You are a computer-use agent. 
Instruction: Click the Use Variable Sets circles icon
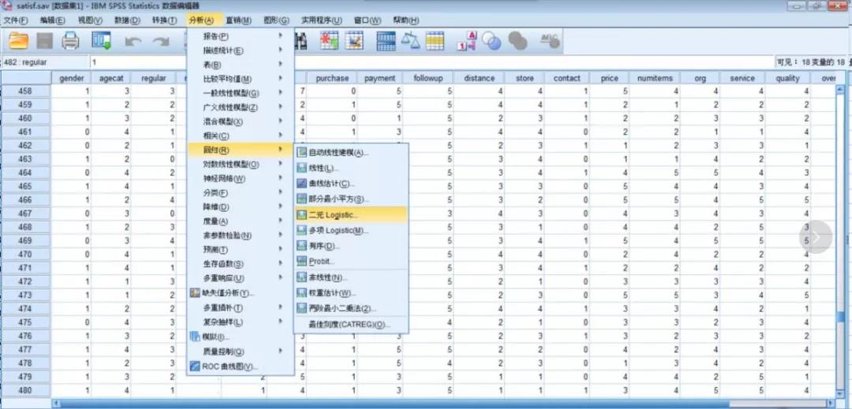pyautogui.click(x=491, y=41)
